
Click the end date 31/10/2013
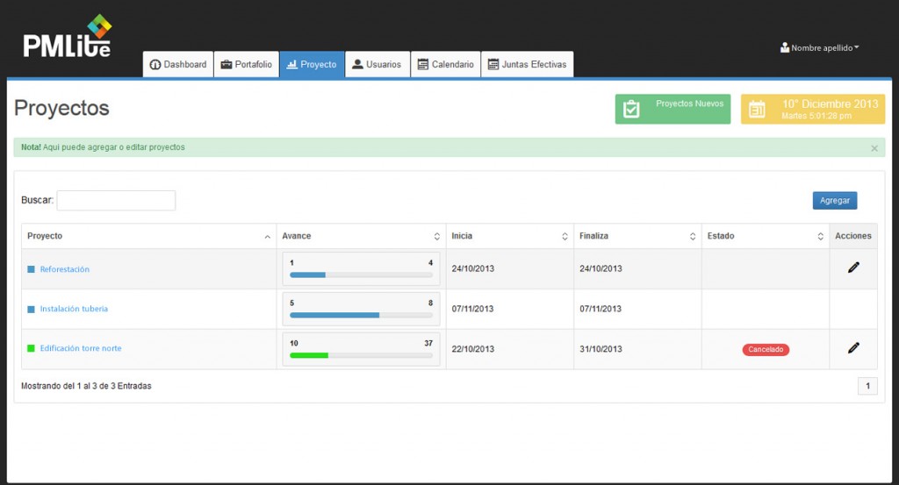(601, 349)
